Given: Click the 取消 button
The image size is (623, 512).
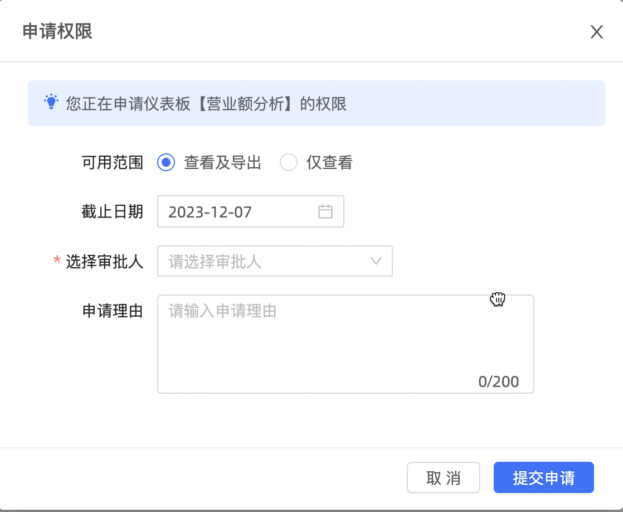Looking at the screenshot, I should click(x=444, y=477).
